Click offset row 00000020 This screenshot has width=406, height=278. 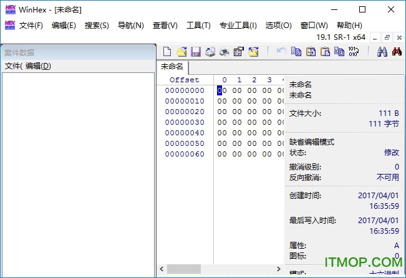[x=185, y=112]
